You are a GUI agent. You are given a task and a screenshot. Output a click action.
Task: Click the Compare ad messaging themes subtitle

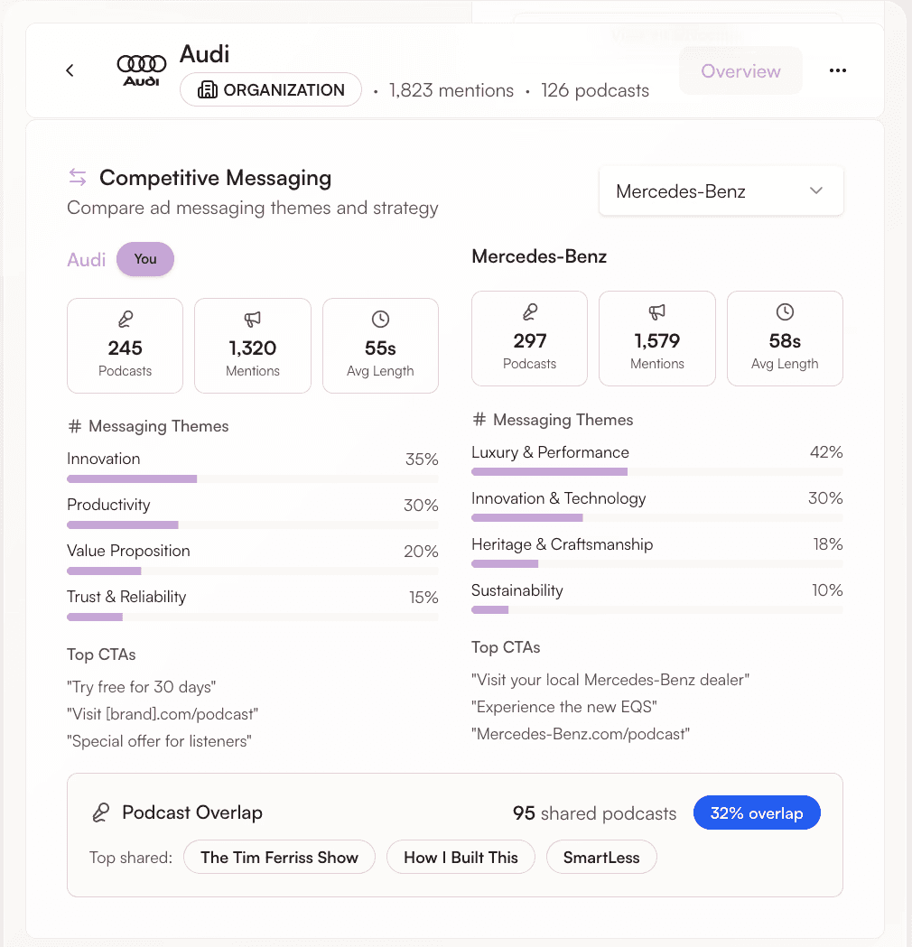(253, 208)
